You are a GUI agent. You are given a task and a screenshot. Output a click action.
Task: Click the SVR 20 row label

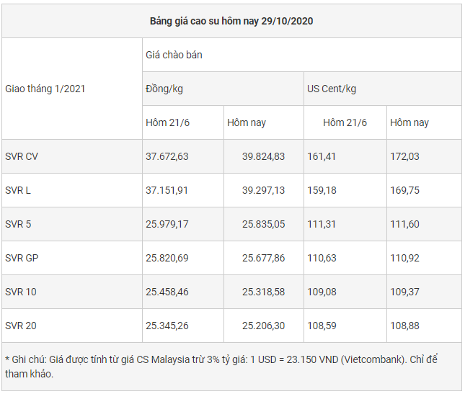[x=21, y=326]
